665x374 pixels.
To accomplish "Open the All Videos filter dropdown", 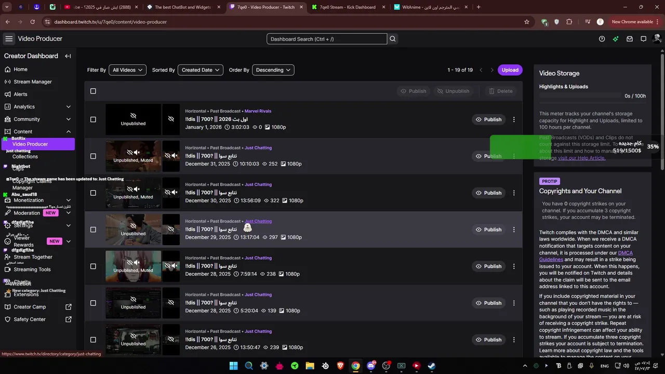I will pyautogui.click(x=127, y=70).
